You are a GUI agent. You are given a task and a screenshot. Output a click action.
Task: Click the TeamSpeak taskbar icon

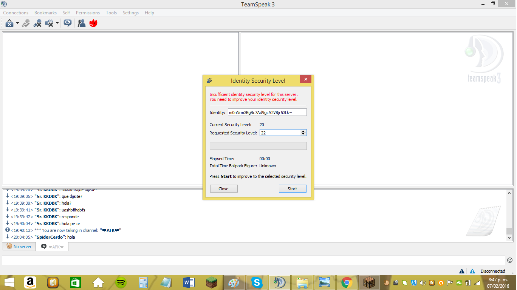[x=280, y=282]
